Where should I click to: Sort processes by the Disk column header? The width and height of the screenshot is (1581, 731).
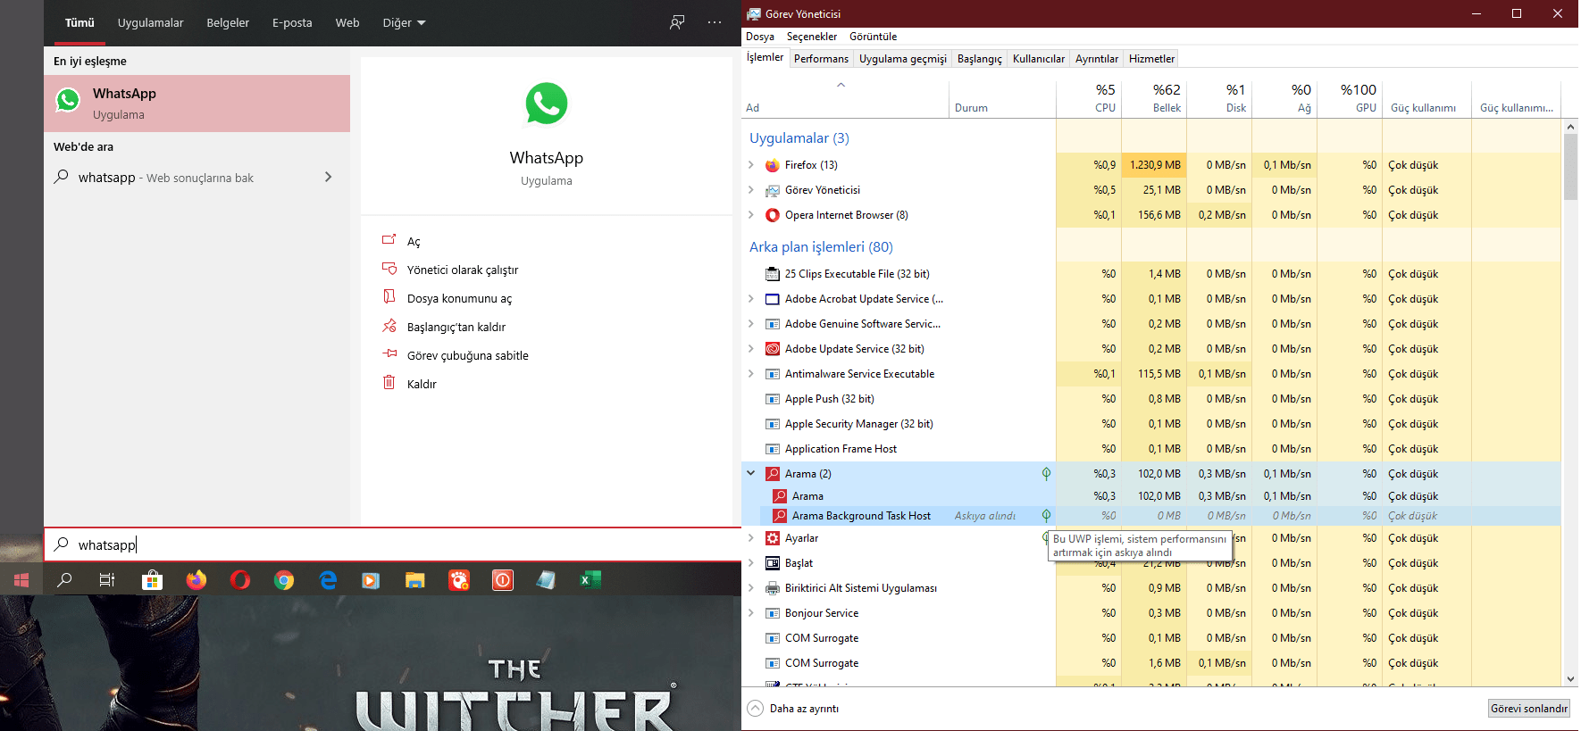(x=1219, y=98)
